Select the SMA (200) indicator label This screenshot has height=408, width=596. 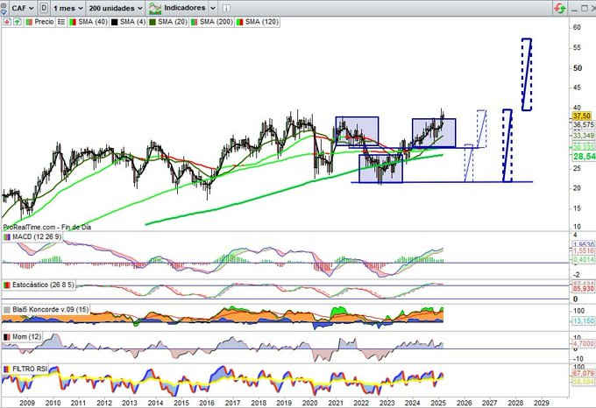pyautogui.click(x=216, y=22)
